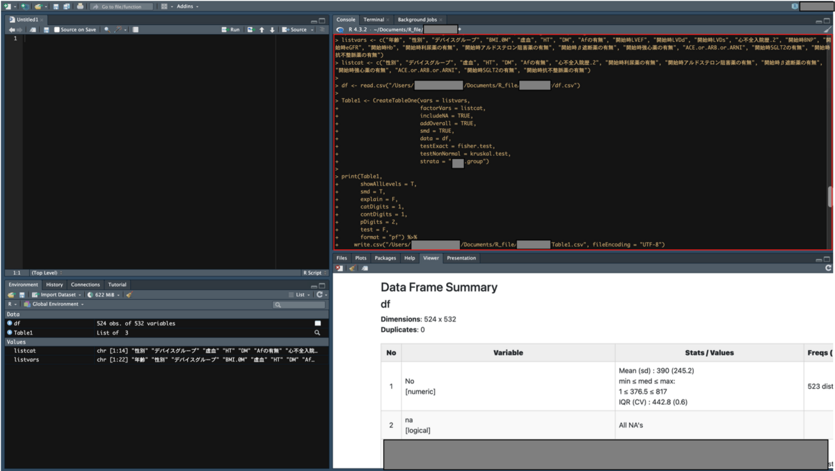
Task: Click the console vertical scrollbar thumb
Action: (x=829, y=198)
